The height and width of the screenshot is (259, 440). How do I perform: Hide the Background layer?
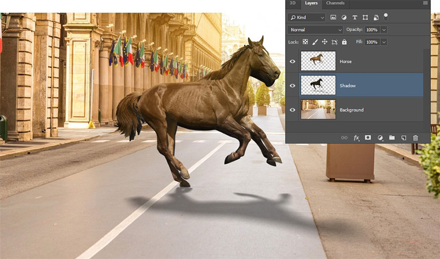(x=292, y=110)
